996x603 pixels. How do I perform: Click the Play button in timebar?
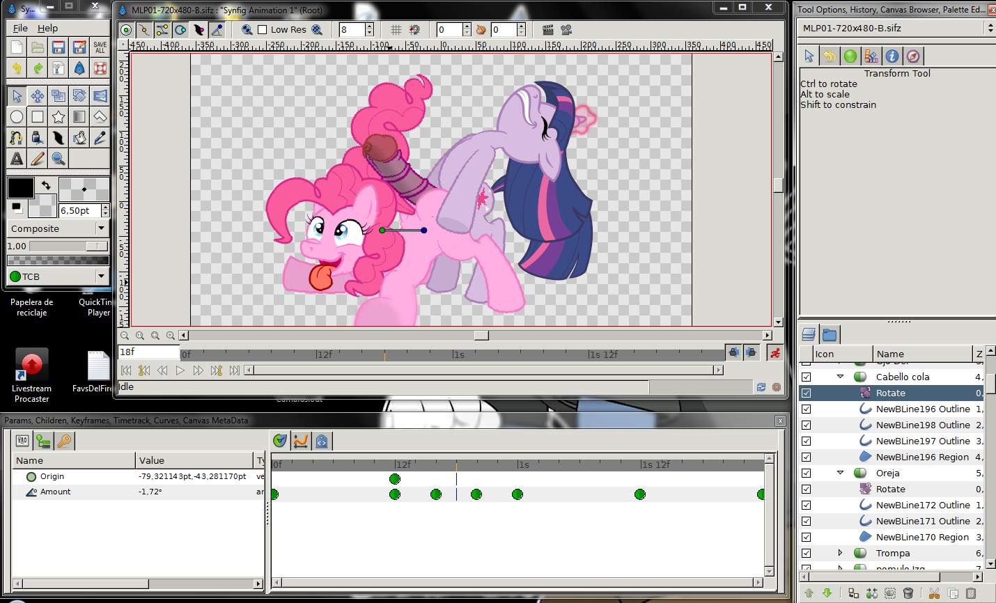click(x=180, y=370)
